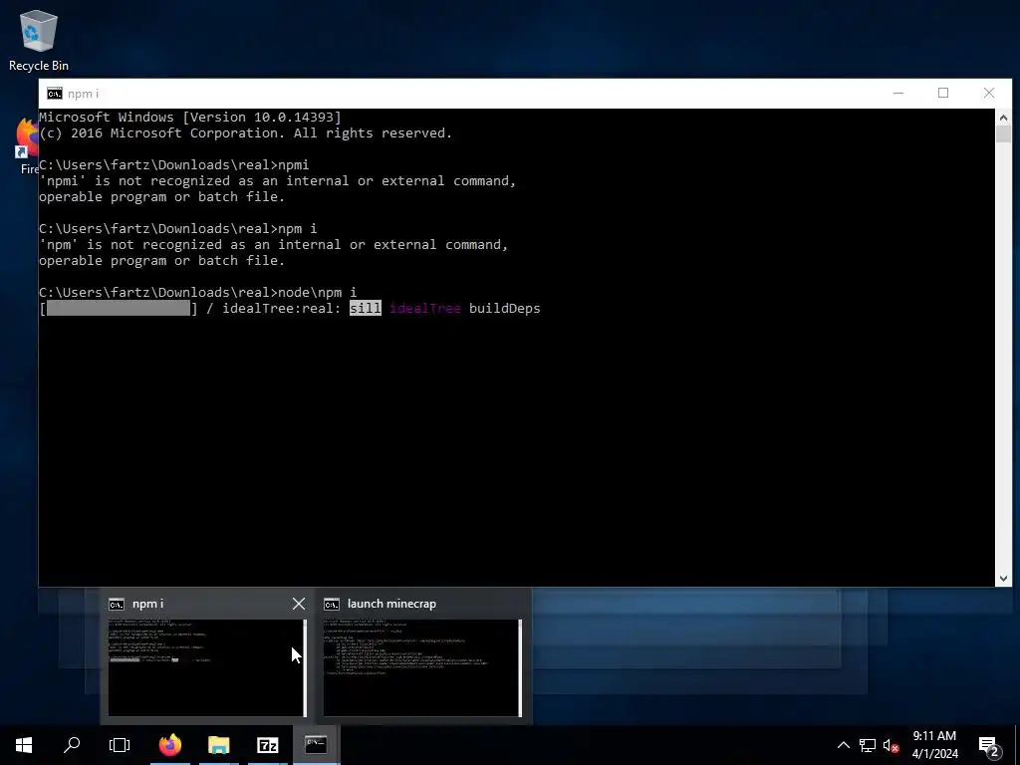Open the Windows Start menu
This screenshot has height=765, width=1020.
(24, 745)
